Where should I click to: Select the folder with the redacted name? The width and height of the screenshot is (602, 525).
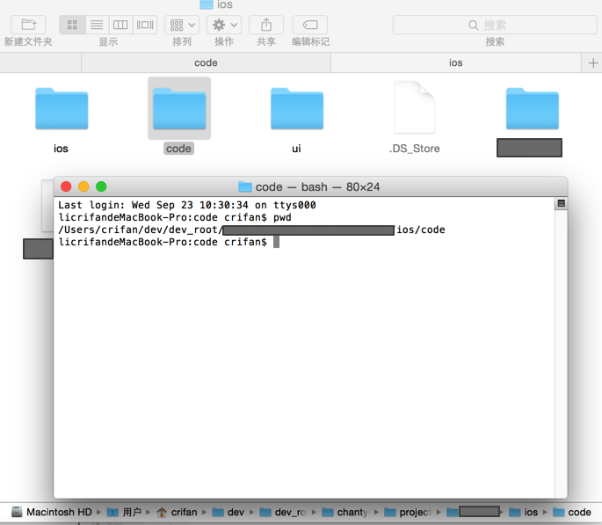(532, 109)
